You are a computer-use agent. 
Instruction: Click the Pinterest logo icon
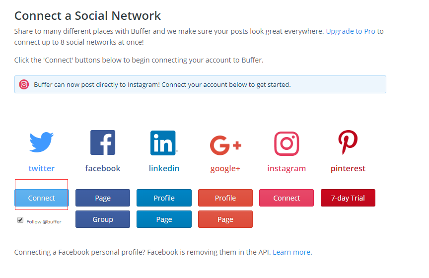(348, 142)
